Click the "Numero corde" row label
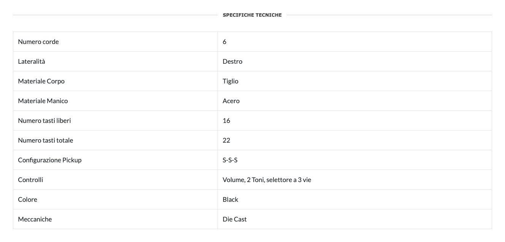The height and width of the screenshot is (242, 505). 38,42
